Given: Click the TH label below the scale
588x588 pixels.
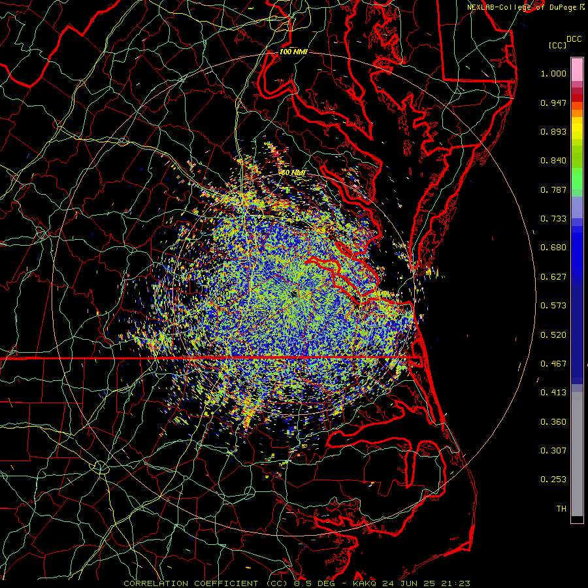Looking at the screenshot, I should 561,509.
